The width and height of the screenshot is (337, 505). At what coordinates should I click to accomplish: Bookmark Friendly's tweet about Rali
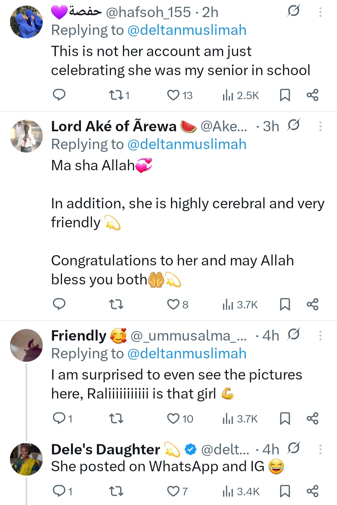coord(285,418)
